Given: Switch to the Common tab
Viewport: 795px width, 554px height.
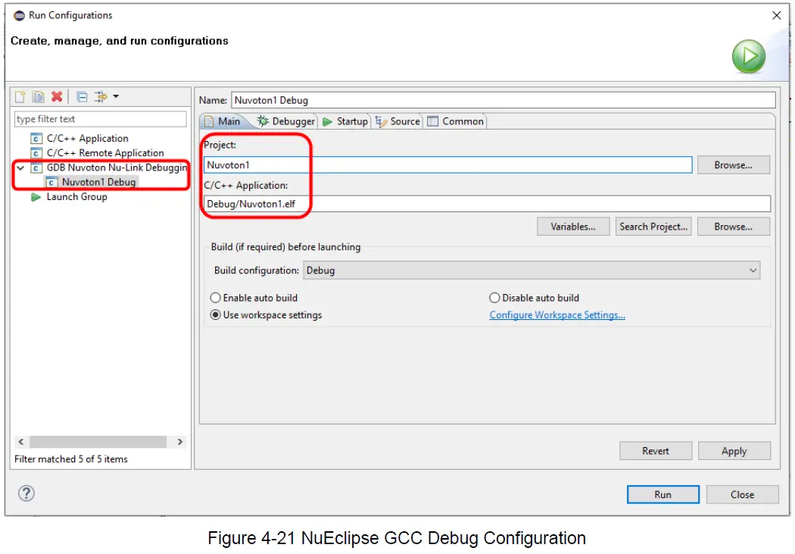Looking at the screenshot, I should [x=456, y=121].
